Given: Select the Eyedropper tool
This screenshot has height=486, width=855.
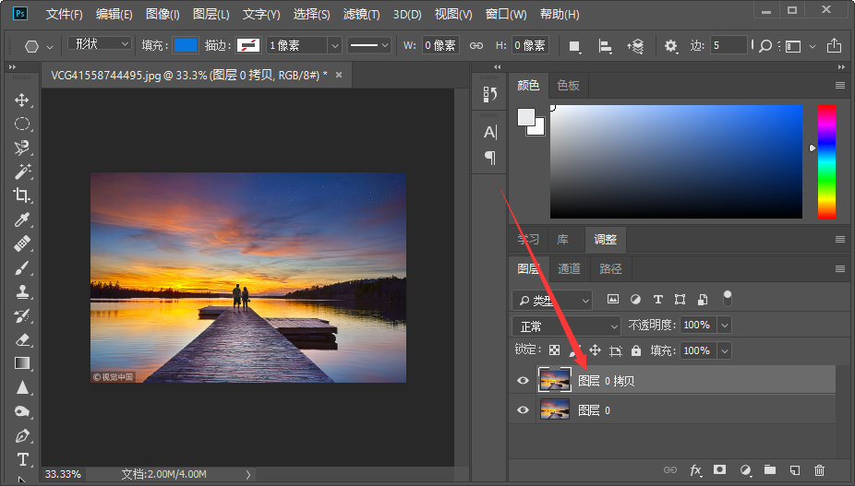Looking at the screenshot, I should [22, 219].
